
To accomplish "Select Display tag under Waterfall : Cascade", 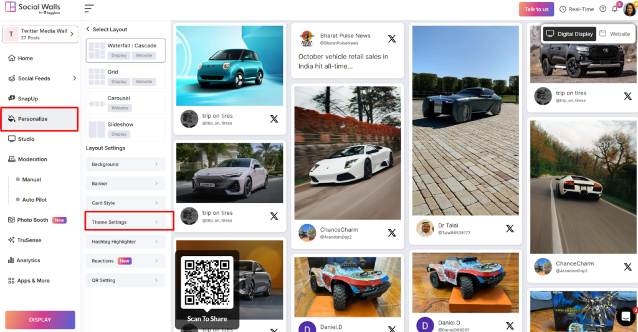I will (x=119, y=55).
